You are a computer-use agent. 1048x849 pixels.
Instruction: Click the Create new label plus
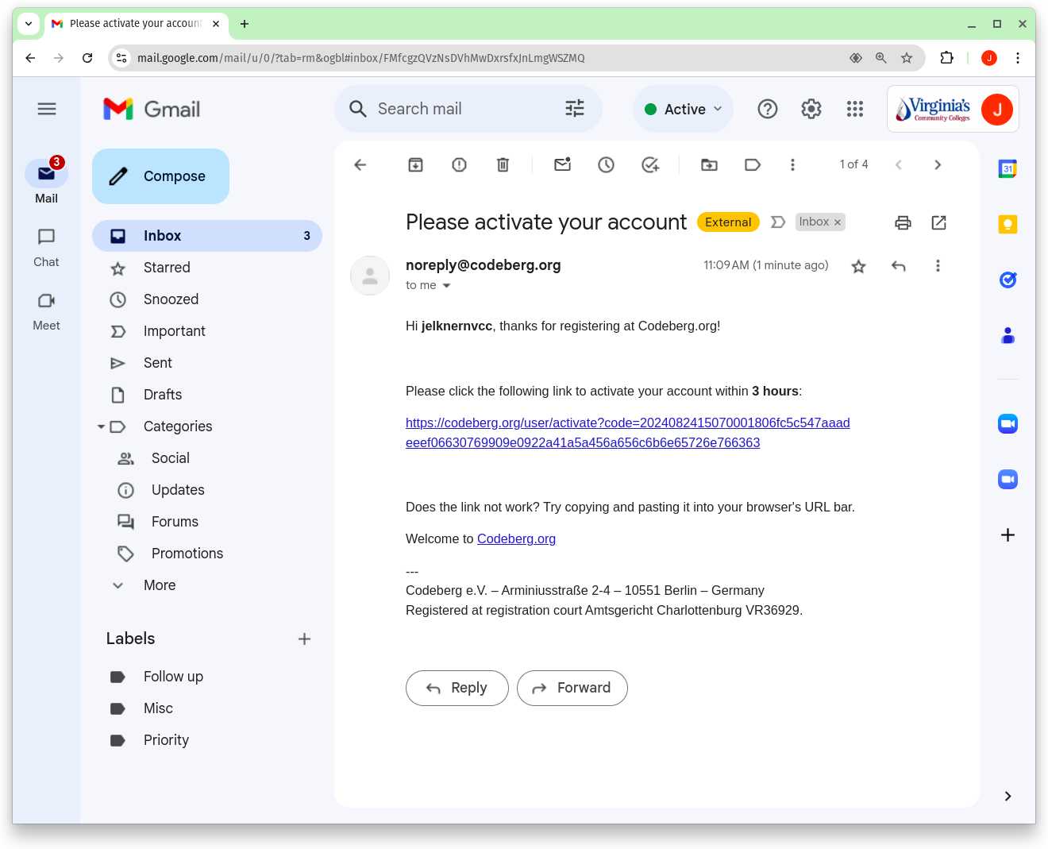tap(304, 639)
